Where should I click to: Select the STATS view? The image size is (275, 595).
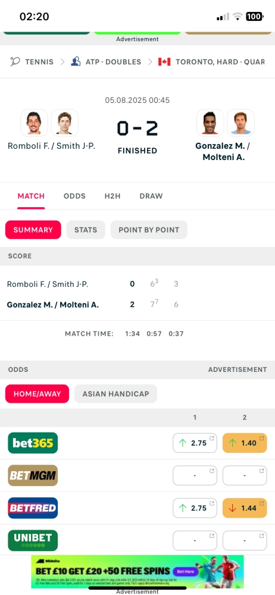[86, 230]
